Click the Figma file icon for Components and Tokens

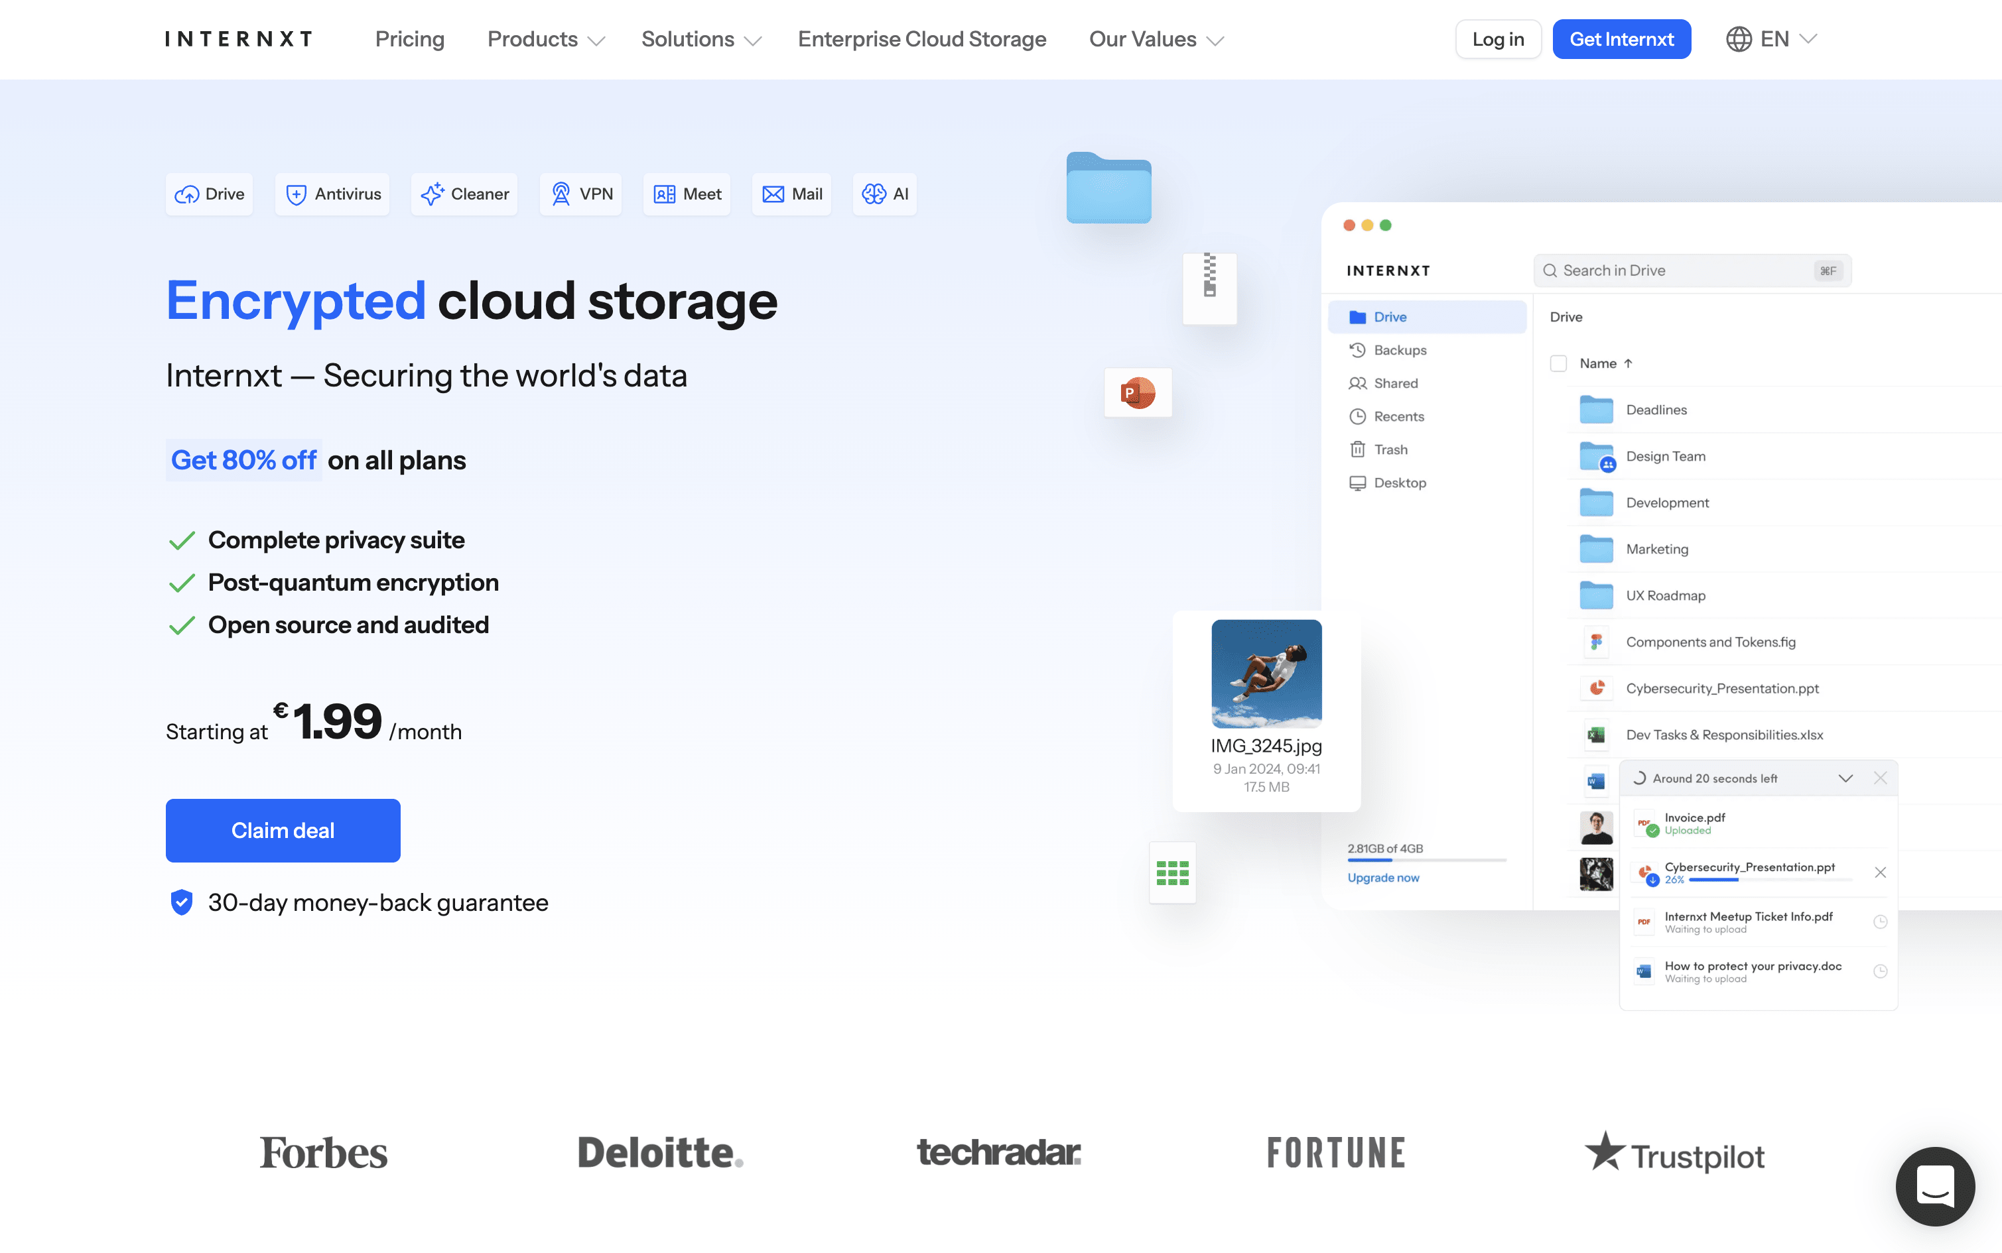(x=1596, y=642)
